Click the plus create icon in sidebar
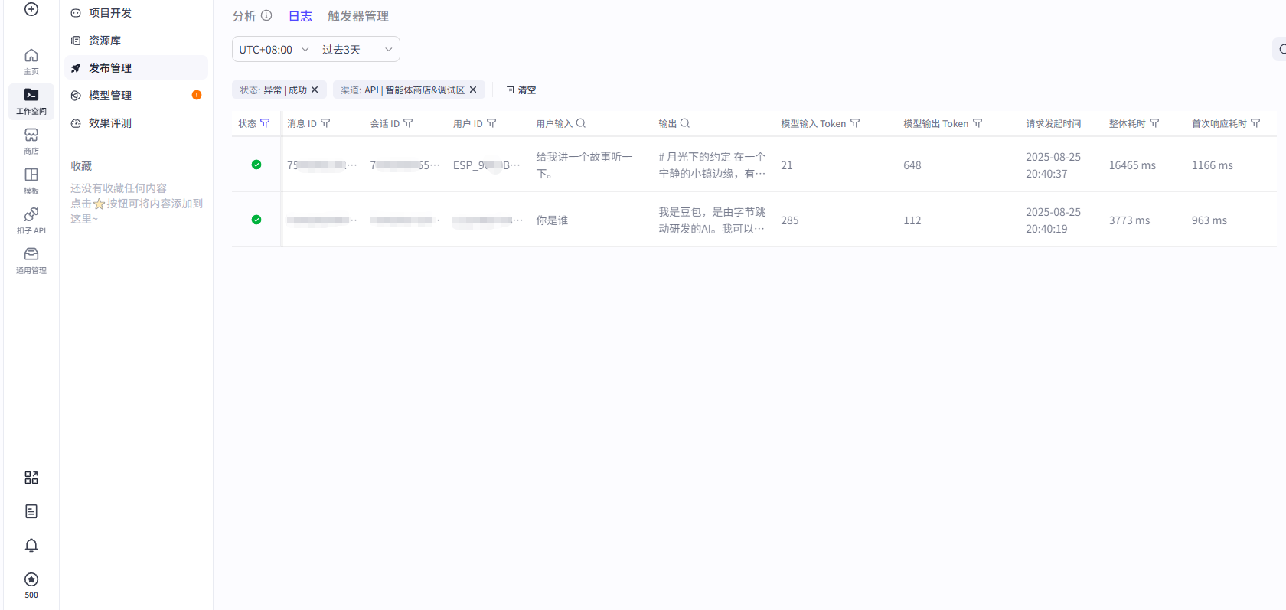This screenshot has width=1286, height=610. click(x=31, y=9)
